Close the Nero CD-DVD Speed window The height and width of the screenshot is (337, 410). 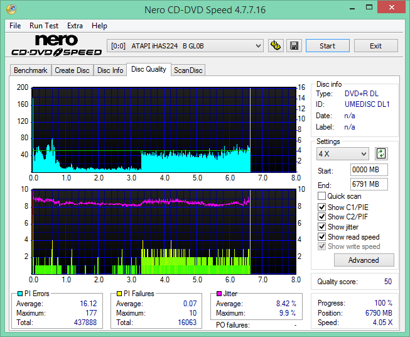[x=391, y=8]
